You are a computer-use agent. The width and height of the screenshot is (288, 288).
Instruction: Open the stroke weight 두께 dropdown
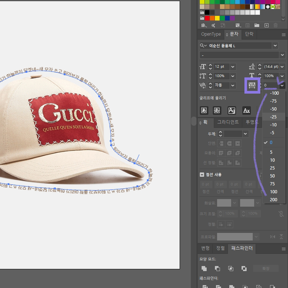(x=246, y=134)
